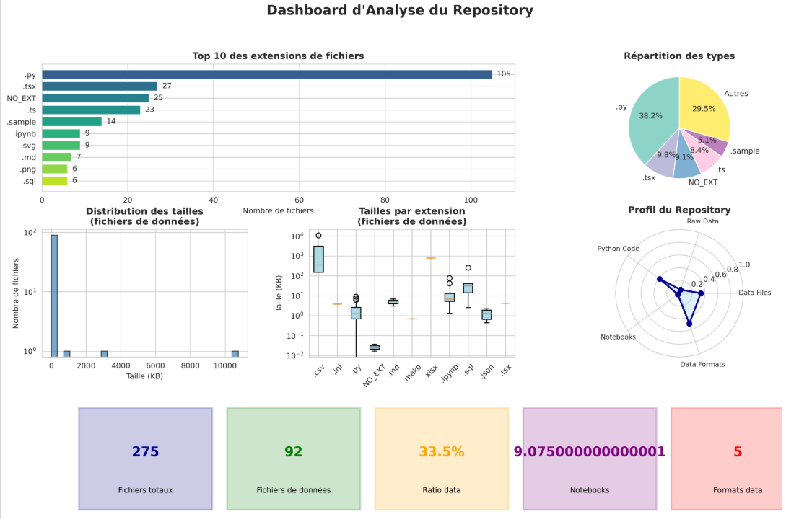Click the purple Notebooks metric card

(x=589, y=458)
